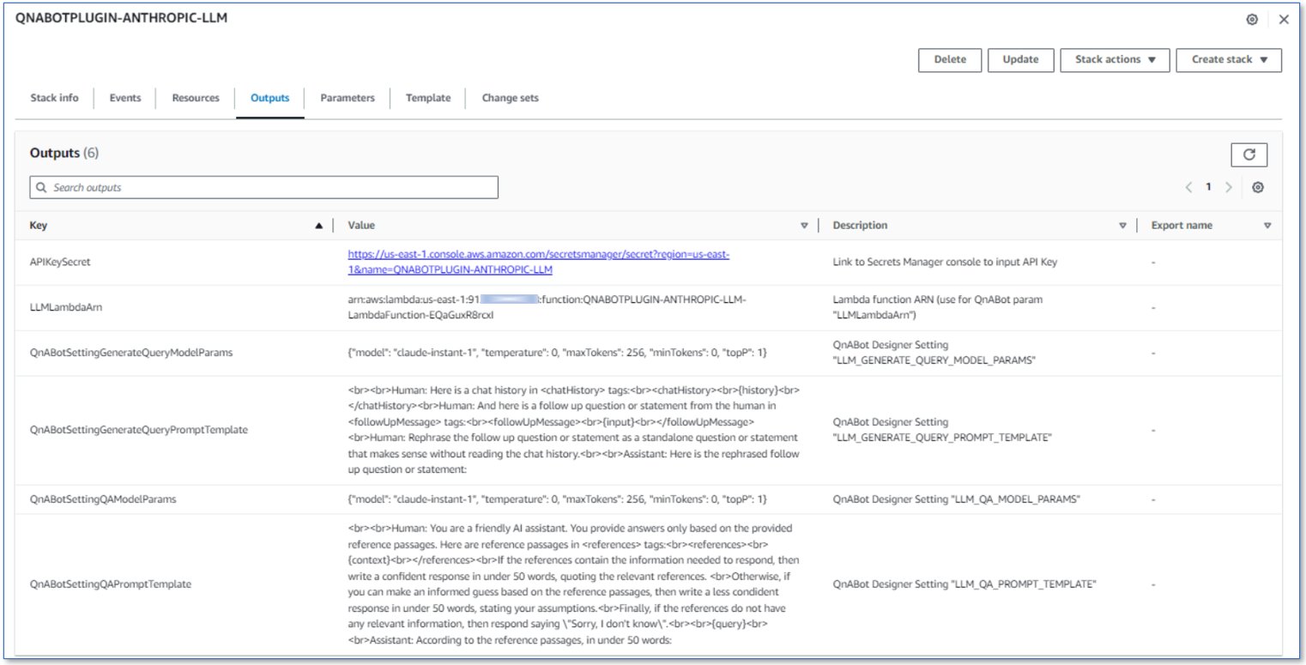Click the Delete stack button
Image resolution: width=1306 pixels, height=665 pixels.
(x=950, y=60)
